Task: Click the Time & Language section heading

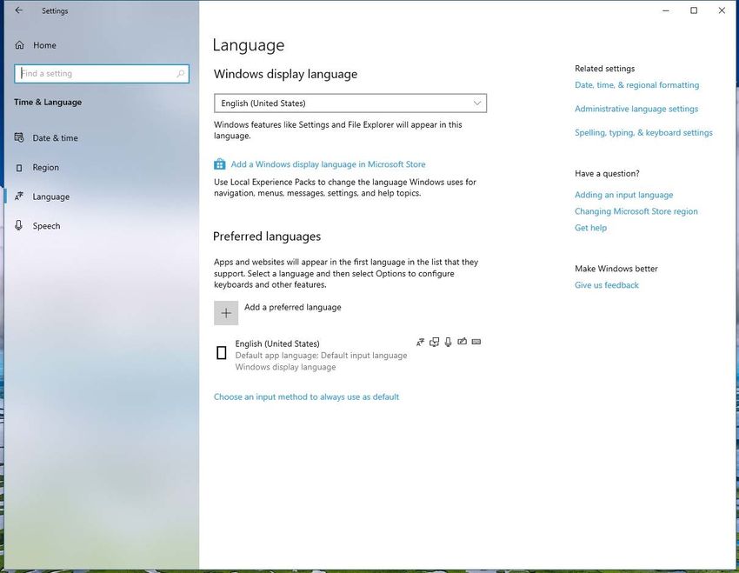Action: coord(48,103)
